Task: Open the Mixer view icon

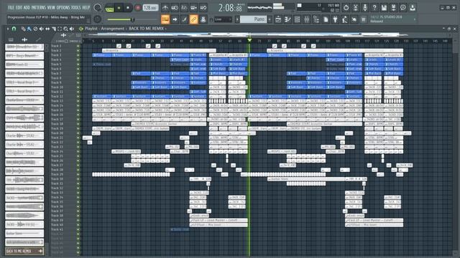Action: (x=307, y=19)
